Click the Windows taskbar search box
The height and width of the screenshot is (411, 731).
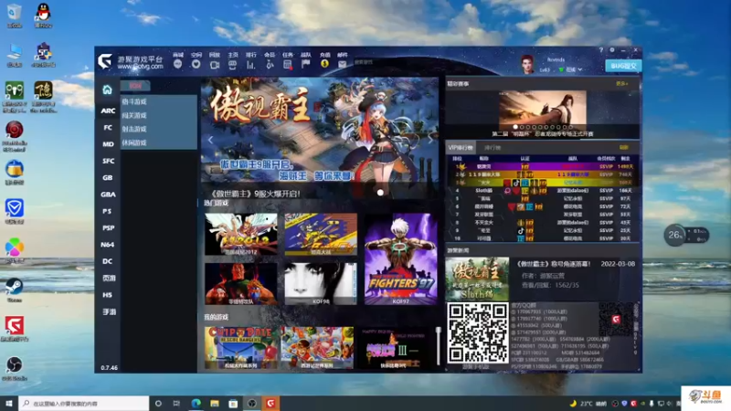pos(84,403)
